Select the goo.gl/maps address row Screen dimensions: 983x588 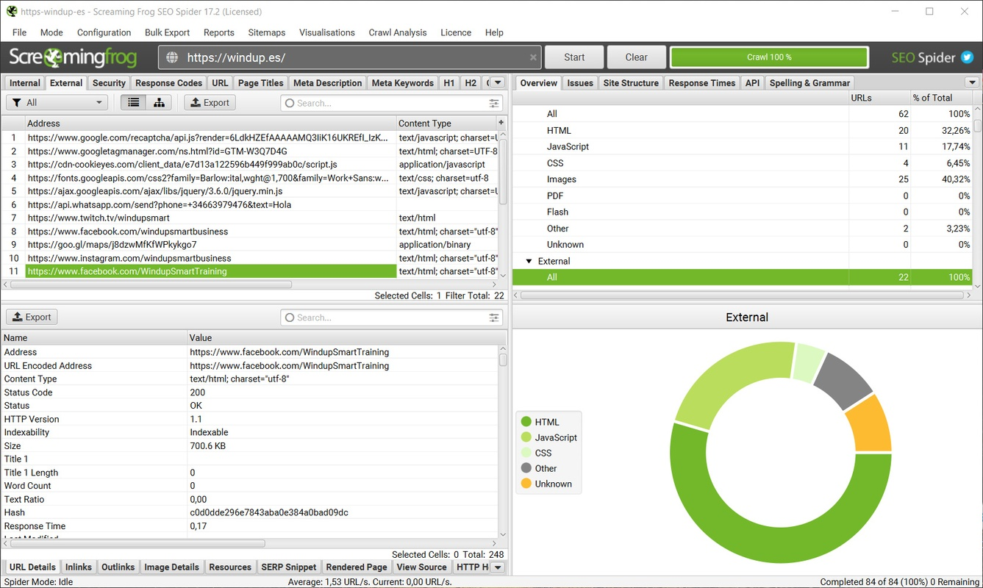[x=249, y=245]
